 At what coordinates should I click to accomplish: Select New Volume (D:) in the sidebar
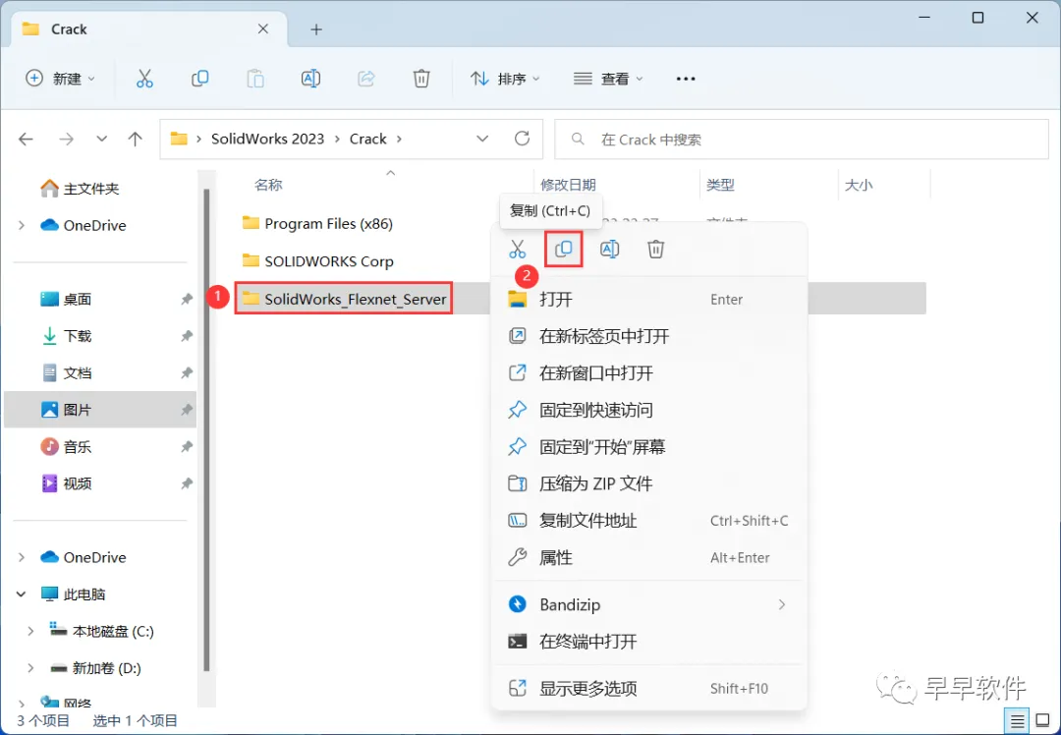click(95, 668)
